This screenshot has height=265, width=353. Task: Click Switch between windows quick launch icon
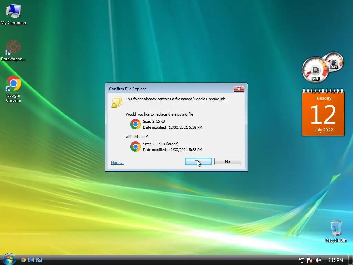pos(39,260)
